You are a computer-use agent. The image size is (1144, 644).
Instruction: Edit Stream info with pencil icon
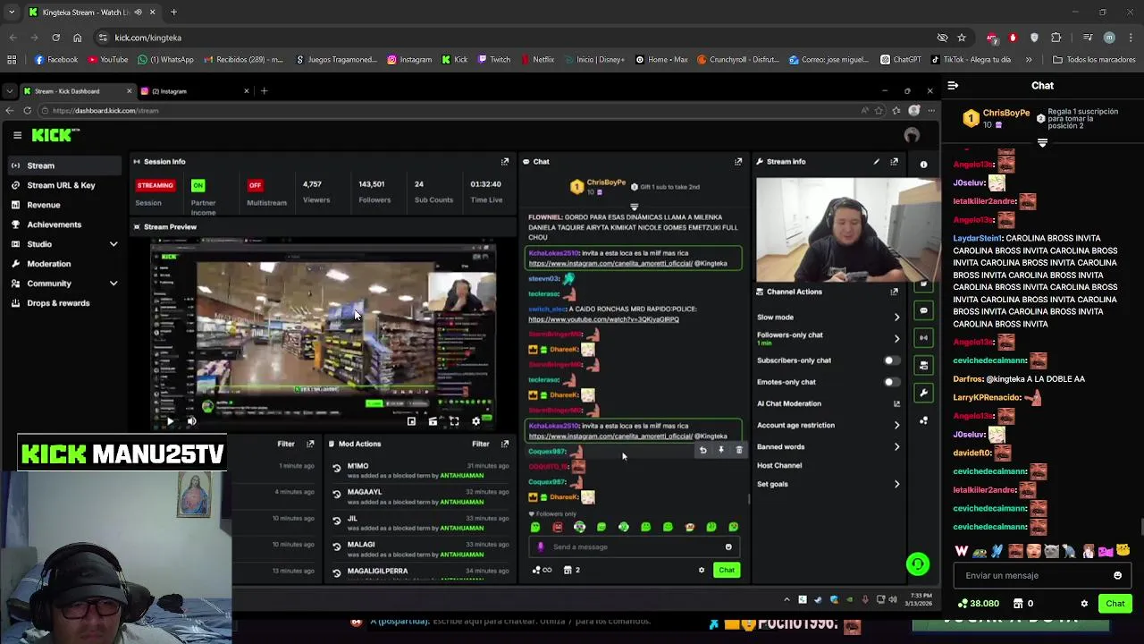[876, 162]
